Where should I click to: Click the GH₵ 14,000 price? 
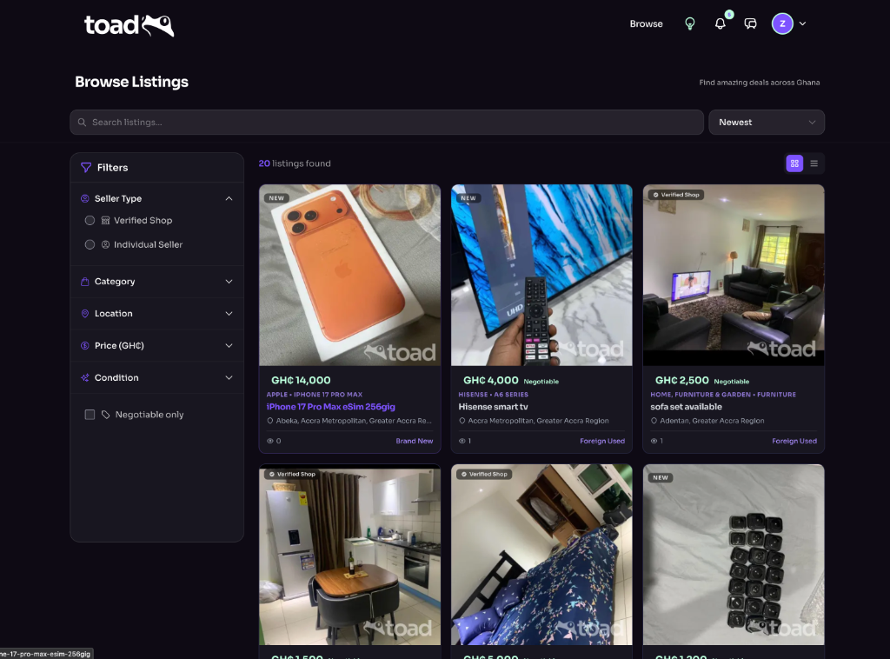pyautogui.click(x=301, y=380)
